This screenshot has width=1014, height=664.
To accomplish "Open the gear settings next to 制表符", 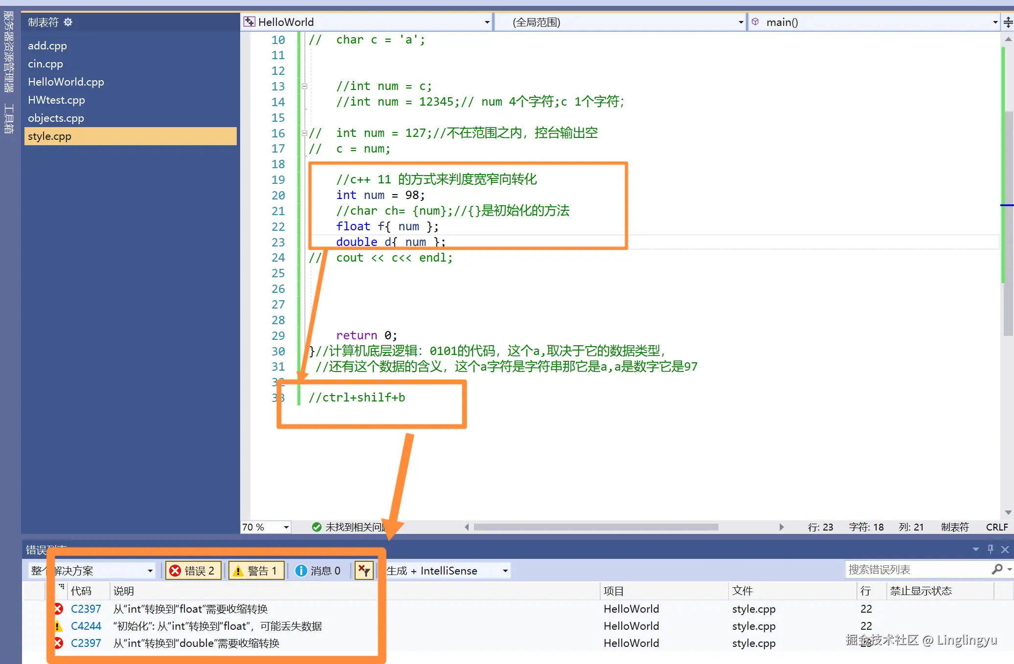I will (68, 22).
